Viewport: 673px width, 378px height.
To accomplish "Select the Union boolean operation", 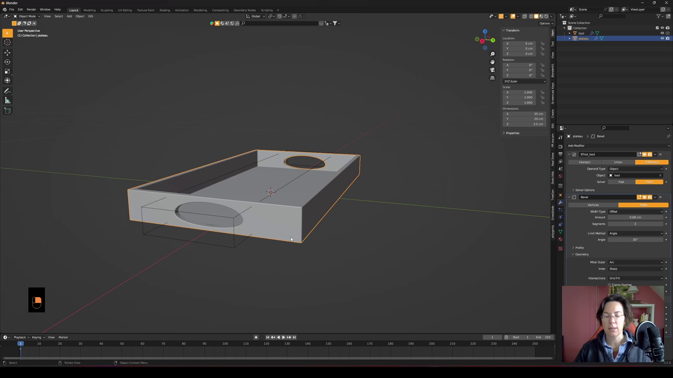I will [618, 162].
